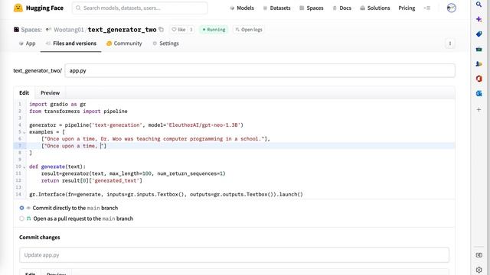This screenshot has height=275, width=490.
Task: Go to Spaces page in the navbar
Action: point(312,8)
